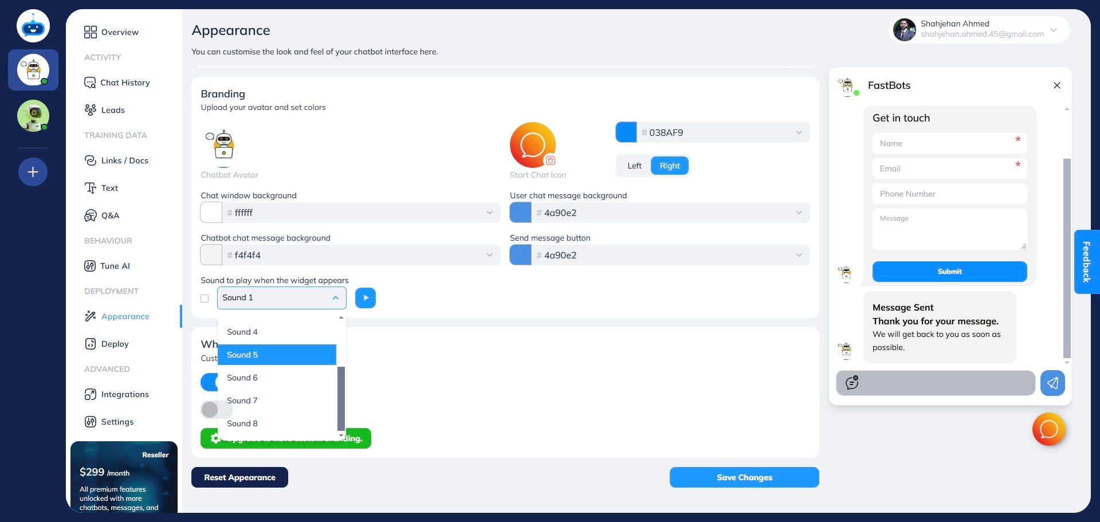Click the Email field in chat form

pos(949,168)
